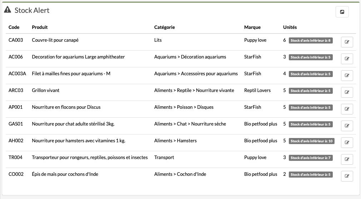The width and height of the screenshot is (361, 199).
Task: Open edit for Nourriture en flocons pour Discus
Action: click(x=347, y=109)
